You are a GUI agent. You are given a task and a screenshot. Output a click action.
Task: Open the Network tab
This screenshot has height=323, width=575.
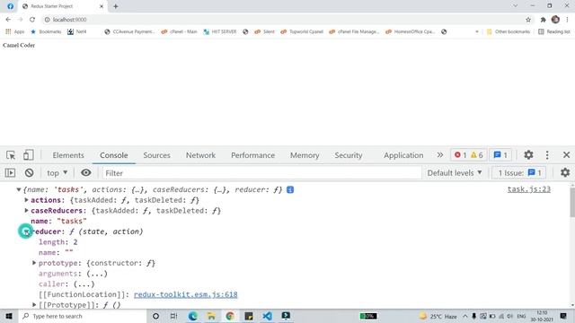[x=200, y=155]
